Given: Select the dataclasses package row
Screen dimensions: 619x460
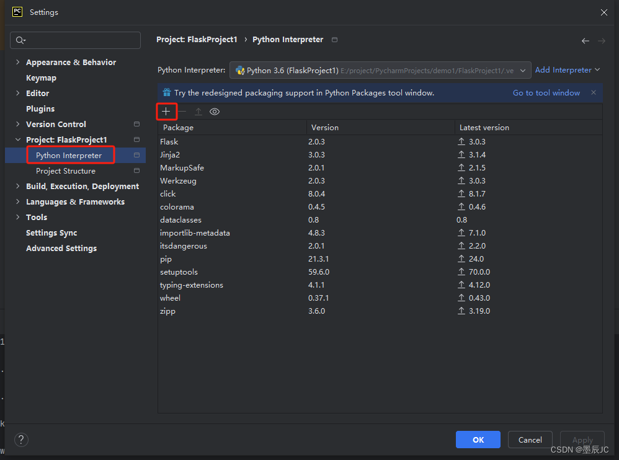Looking at the screenshot, I should click(x=380, y=219).
